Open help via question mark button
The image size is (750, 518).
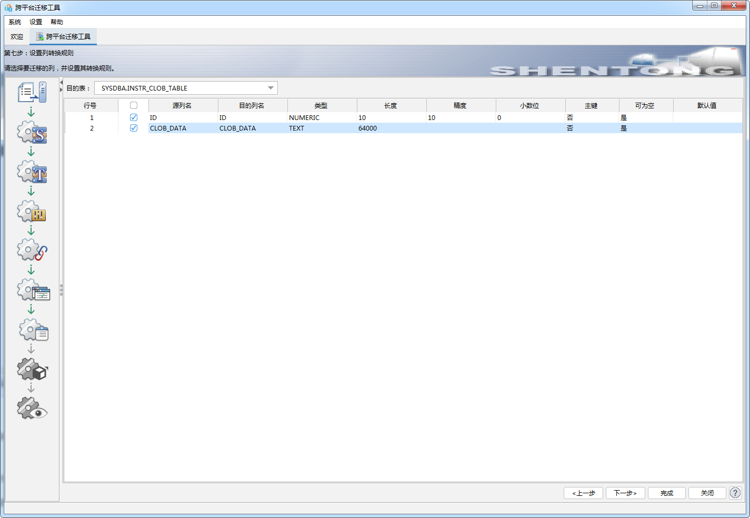(735, 493)
